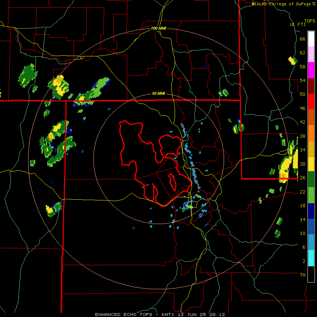The image size is (317, 317).
Task: Select the "14" scale label
Action: (x=303, y=219)
